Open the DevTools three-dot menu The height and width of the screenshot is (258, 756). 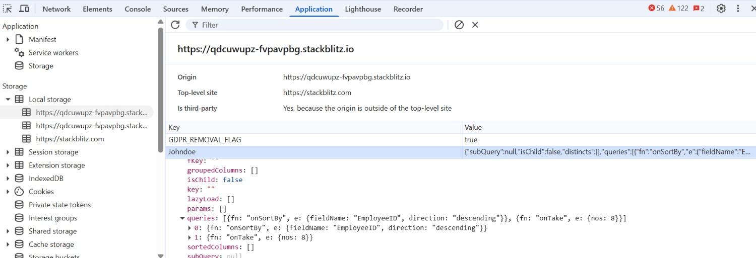coord(738,9)
